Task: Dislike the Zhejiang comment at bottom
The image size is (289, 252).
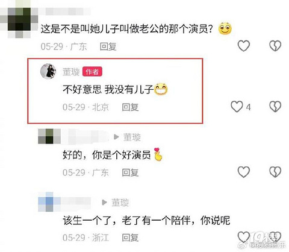Action: pyautogui.click(x=275, y=237)
